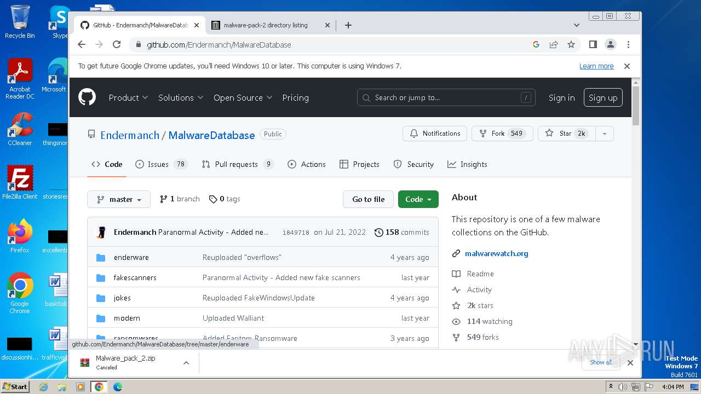Open Google Chrome desktop shortcut

[x=20, y=293]
